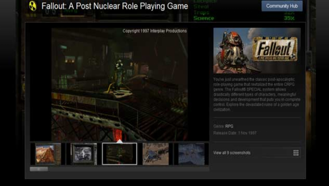This screenshot has width=329, height=186.
Task: Click the Fallout radiation trefoil game icon
Action: (x=33, y=6)
